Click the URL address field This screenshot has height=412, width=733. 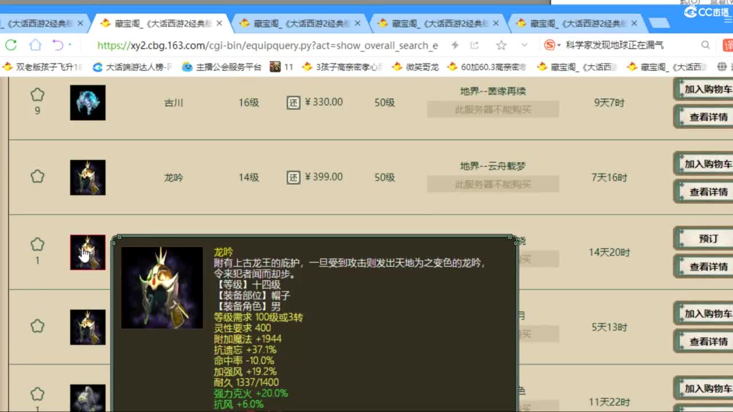coord(267,45)
